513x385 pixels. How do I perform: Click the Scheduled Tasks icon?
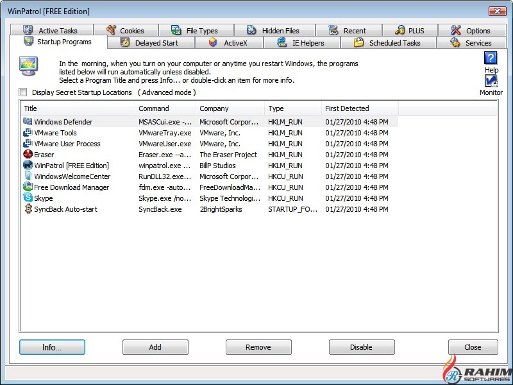359,42
